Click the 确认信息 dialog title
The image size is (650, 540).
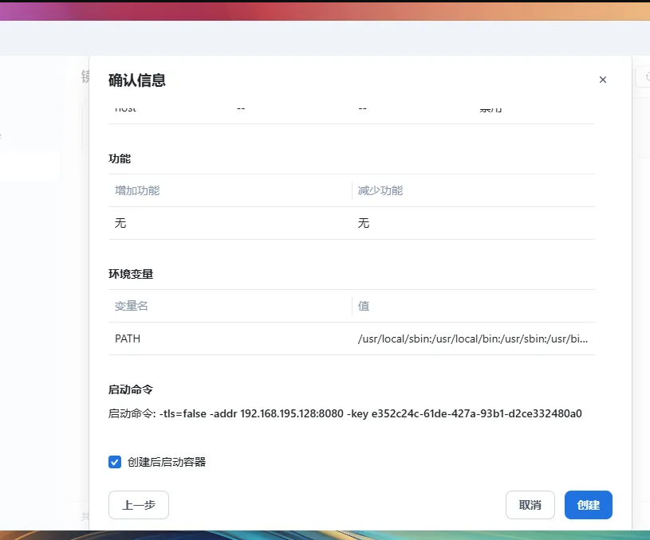tap(137, 80)
